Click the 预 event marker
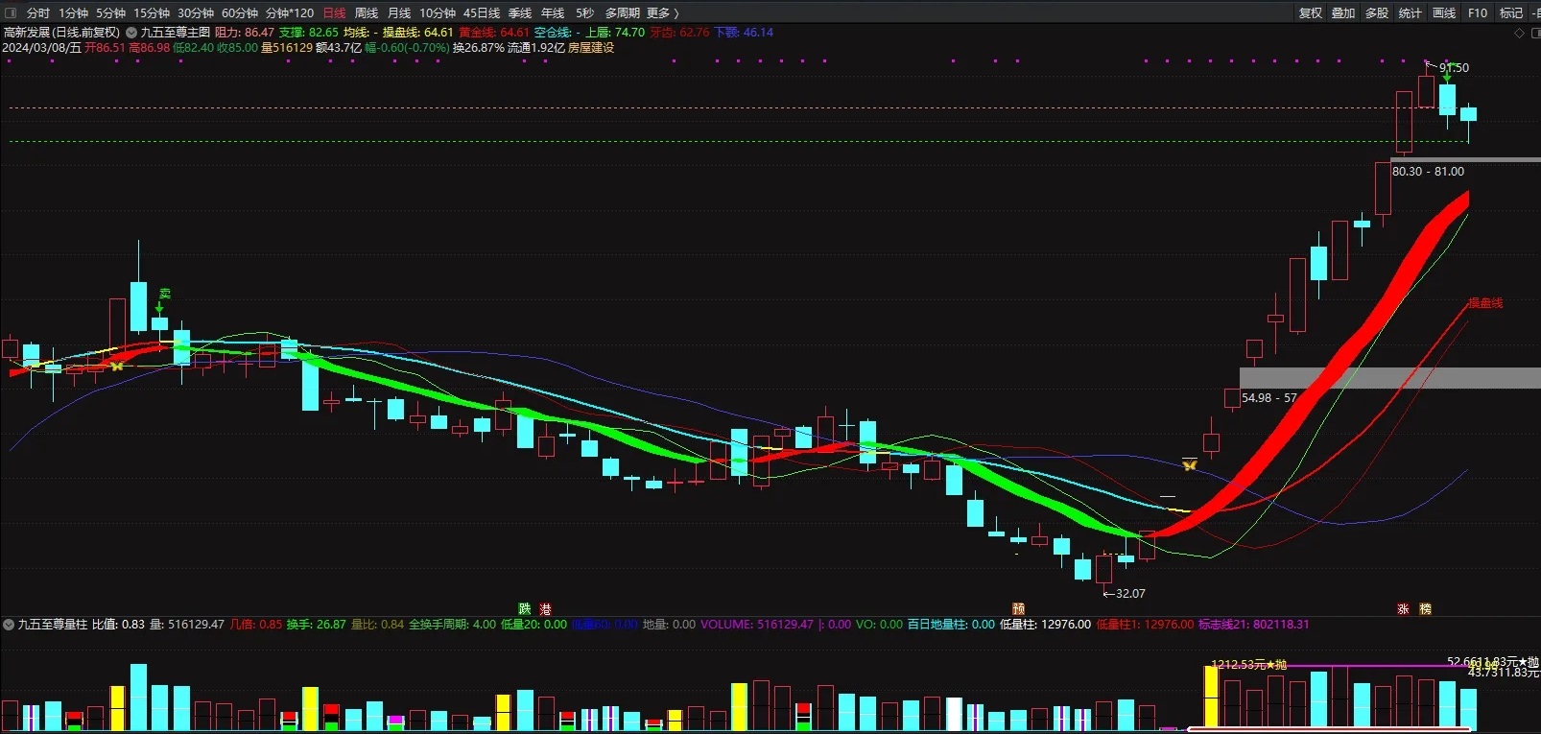1541x734 pixels. click(1019, 609)
